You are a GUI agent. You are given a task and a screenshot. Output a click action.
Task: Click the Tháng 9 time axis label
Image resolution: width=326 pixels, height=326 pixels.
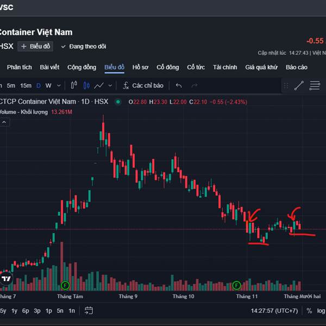[128, 296]
